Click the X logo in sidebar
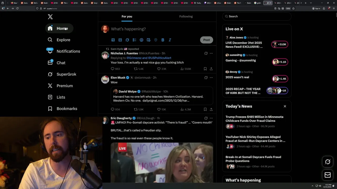The image size is (337, 189). pyautogui.click(x=50, y=17)
